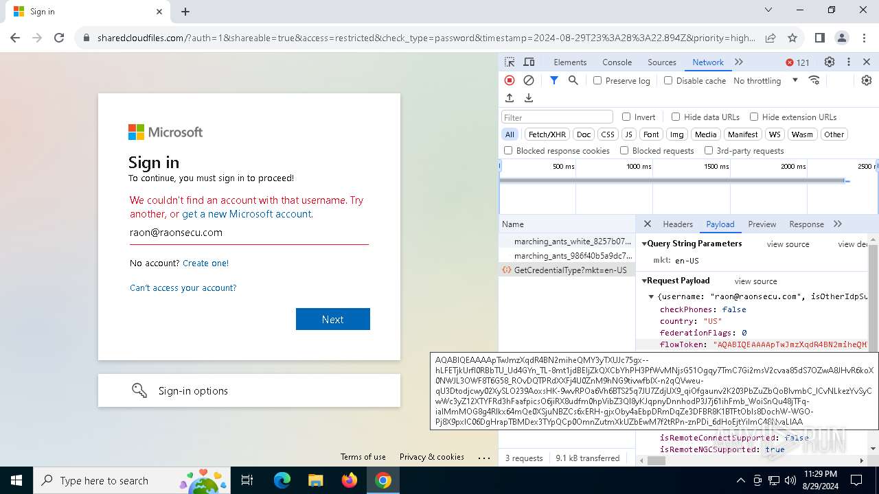Switch to the Elements panel
Viewport: 879px width, 494px height.
coord(570,62)
